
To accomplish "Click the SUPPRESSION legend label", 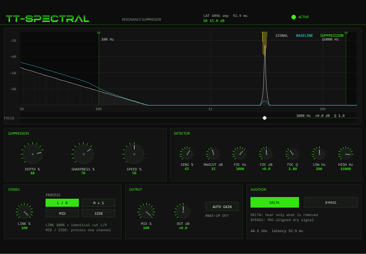I will point(332,35).
